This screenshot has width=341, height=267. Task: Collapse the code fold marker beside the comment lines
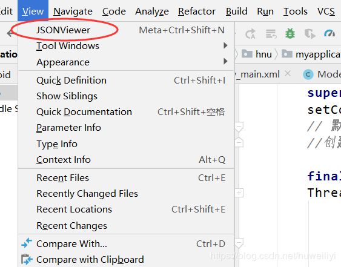tap(239, 127)
